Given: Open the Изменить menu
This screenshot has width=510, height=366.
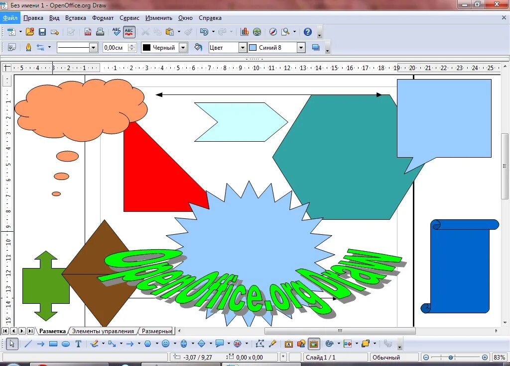Looking at the screenshot, I should [x=159, y=18].
